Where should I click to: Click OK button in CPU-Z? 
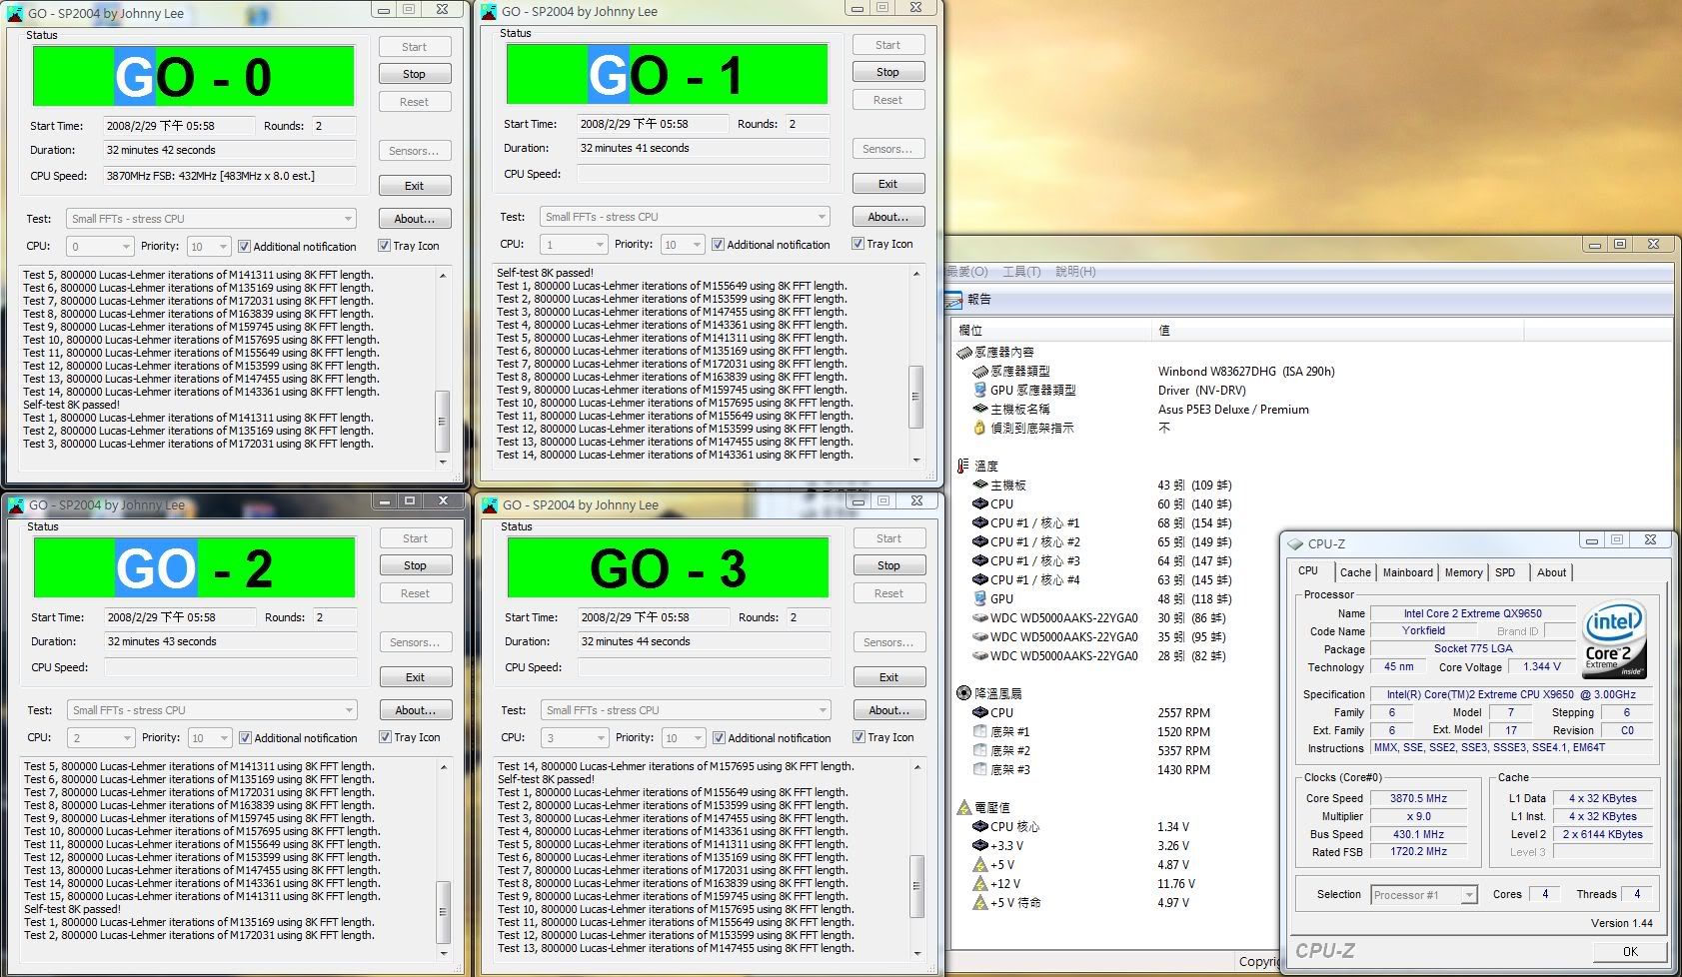(1630, 952)
